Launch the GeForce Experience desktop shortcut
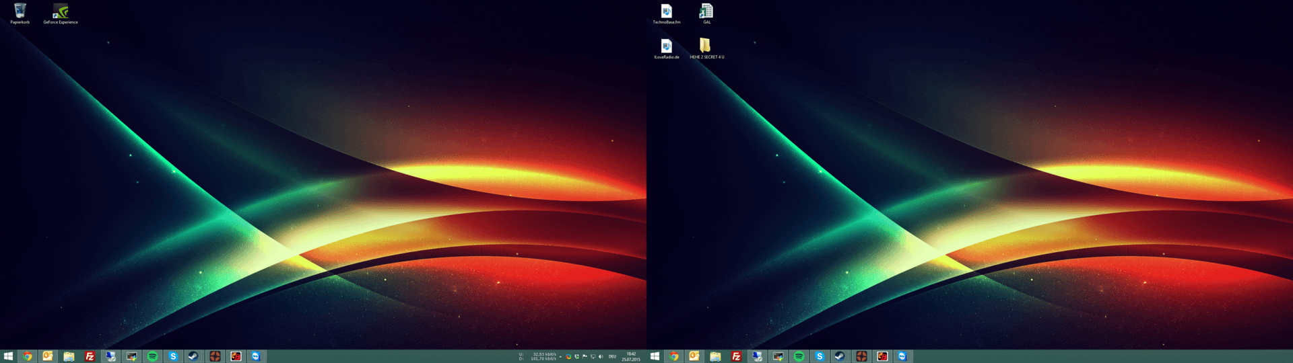This screenshot has width=1293, height=363. (x=61, y=11)
